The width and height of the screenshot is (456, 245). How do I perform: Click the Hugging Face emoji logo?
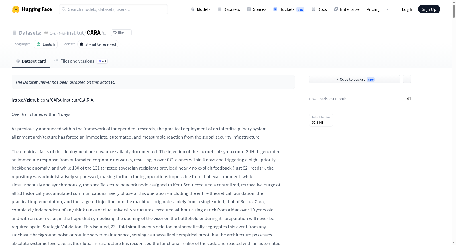click(16, 9)
